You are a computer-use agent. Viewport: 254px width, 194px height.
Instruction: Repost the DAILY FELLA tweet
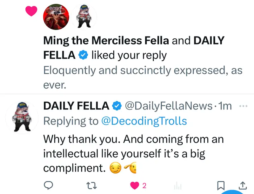pyautogui.click(x=91, y=185)
